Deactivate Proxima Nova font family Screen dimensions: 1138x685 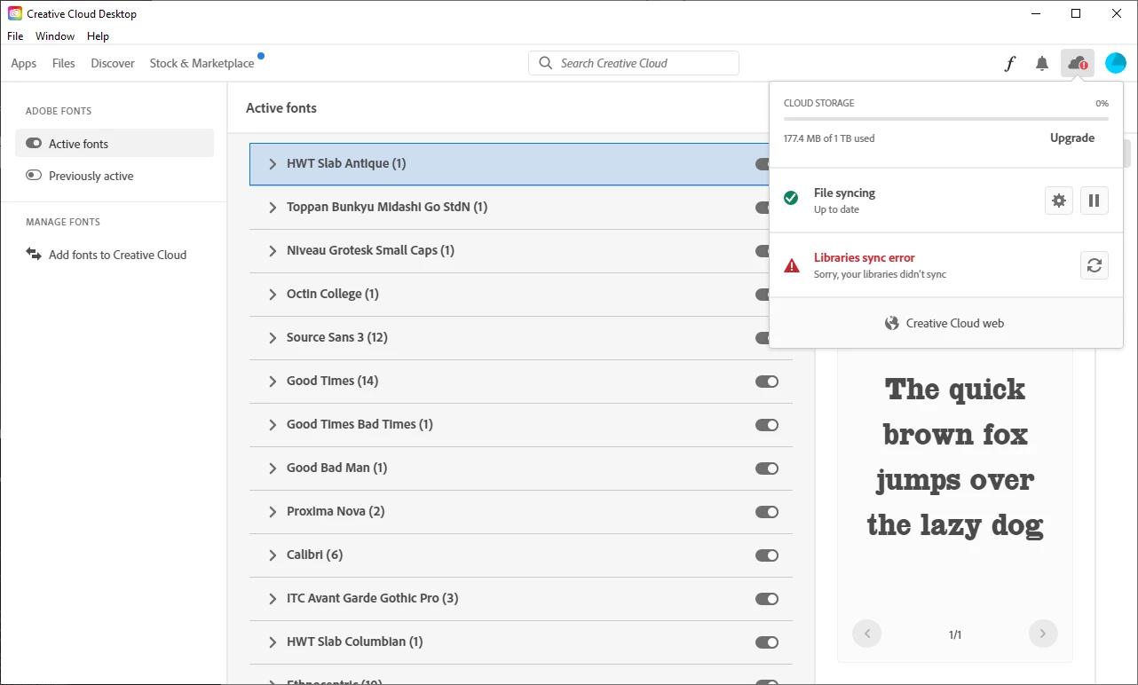click(x=767, y=512)
